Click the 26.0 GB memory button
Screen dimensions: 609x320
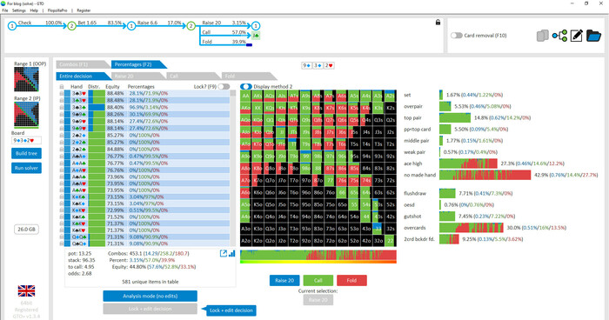pyautogui.click(x=26, y=229)
